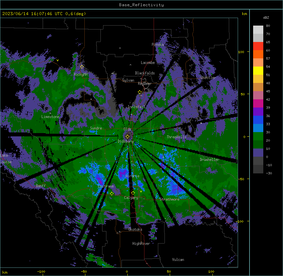
Task: Click the Okotoks city label
Action: coord(135,229)
